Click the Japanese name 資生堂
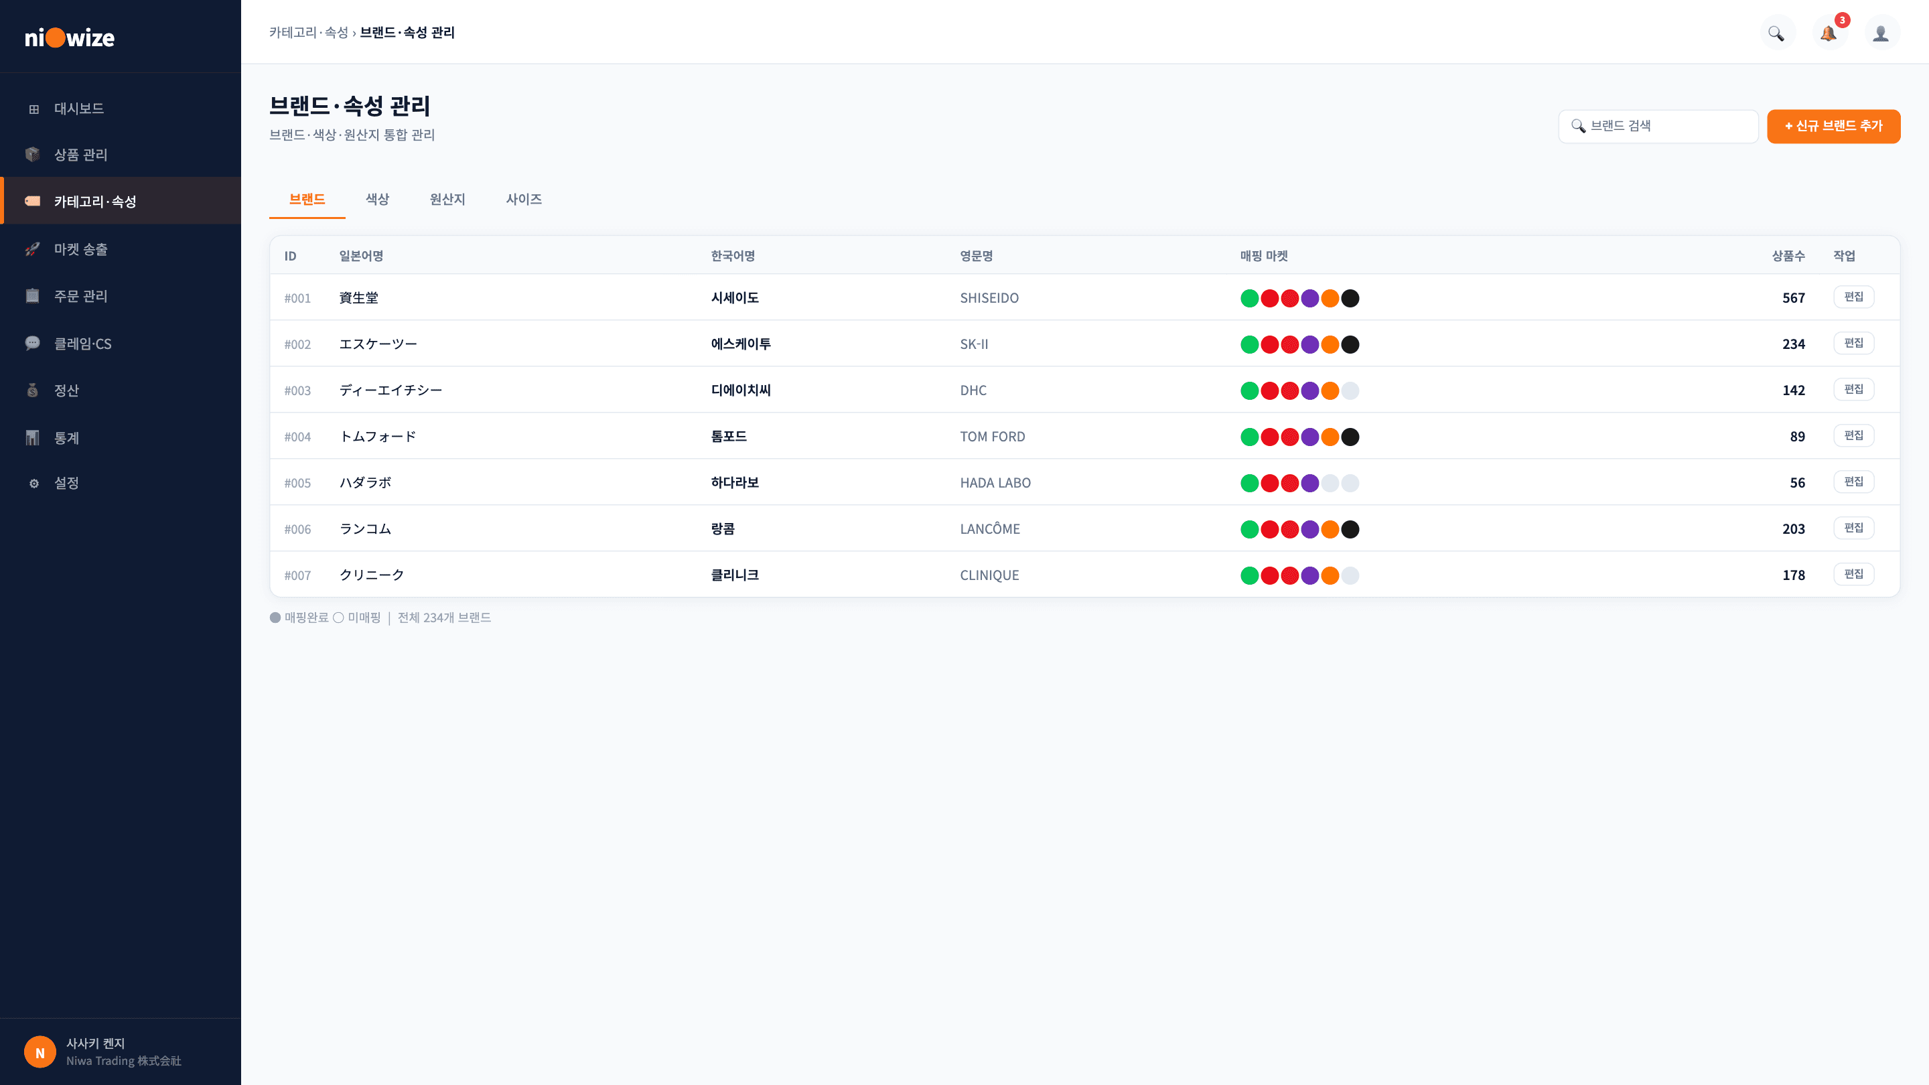The width and height of the screenshot is (1929, 1085). tap(359, 298)
